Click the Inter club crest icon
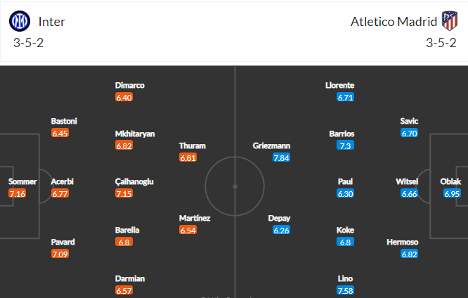468x298 pixels. [20, 21]
